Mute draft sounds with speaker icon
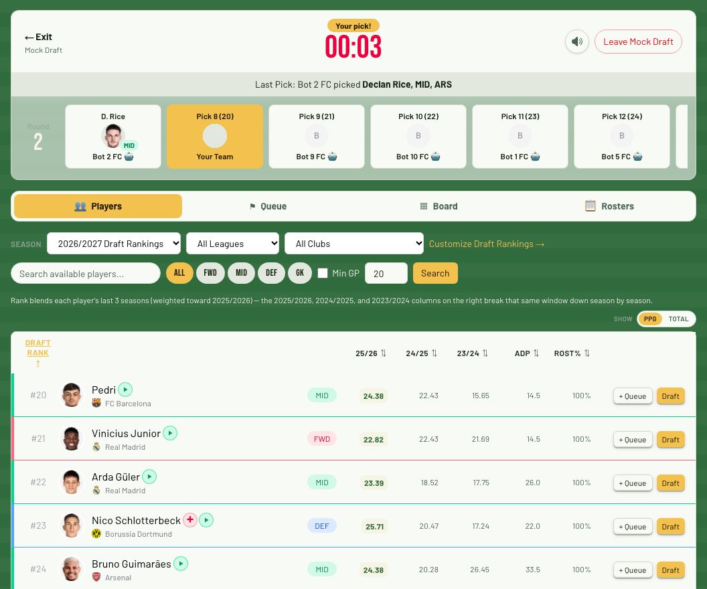This screenshot has height=589, width=707. click(x=576, y=41)
